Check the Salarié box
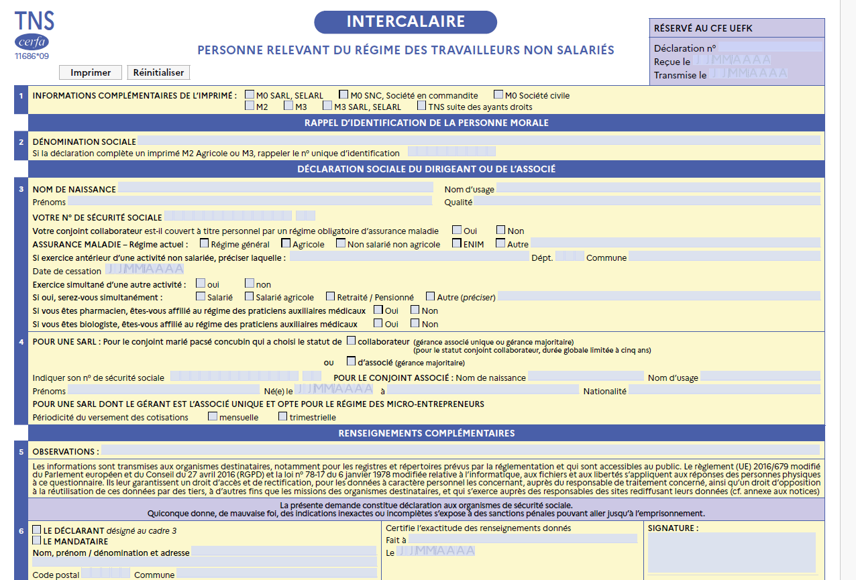The height and width of the screenshot is (580, 856). (x=200, y=296)
